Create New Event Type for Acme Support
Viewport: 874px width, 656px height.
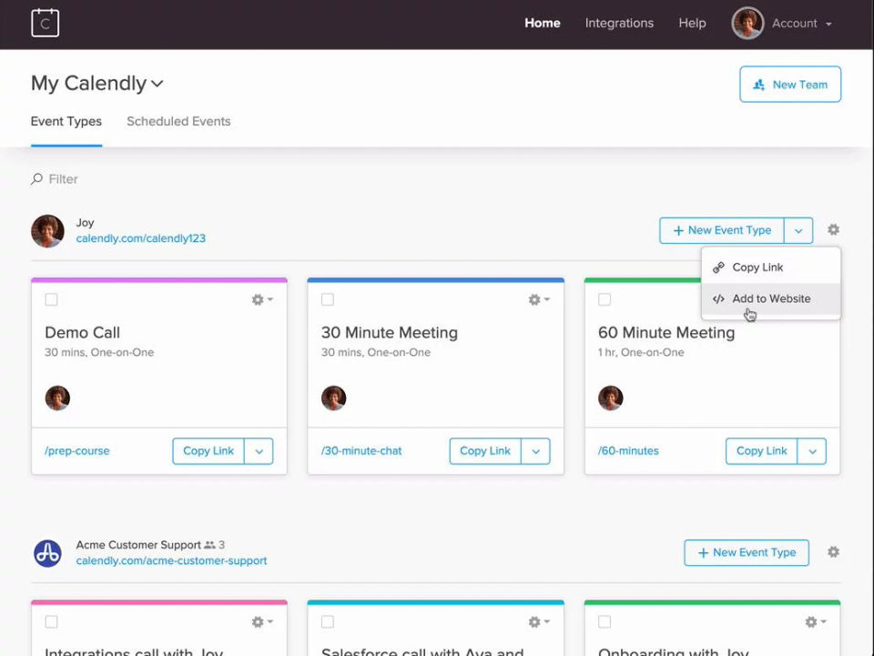[x=747, y=552]
